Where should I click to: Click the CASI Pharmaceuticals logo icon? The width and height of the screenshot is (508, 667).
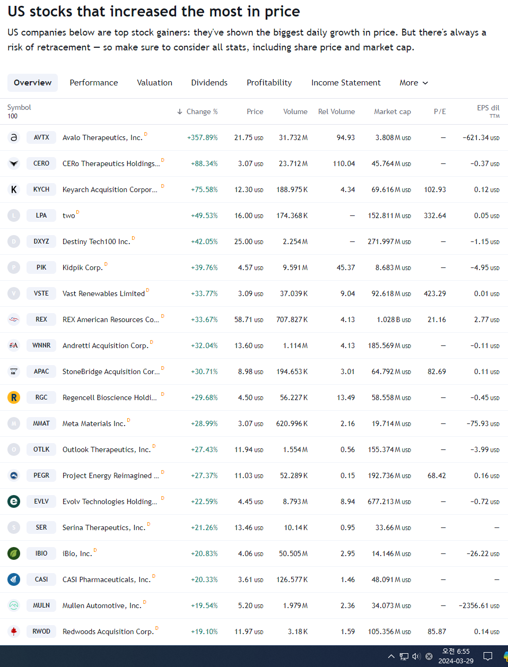tap(14, 579)
